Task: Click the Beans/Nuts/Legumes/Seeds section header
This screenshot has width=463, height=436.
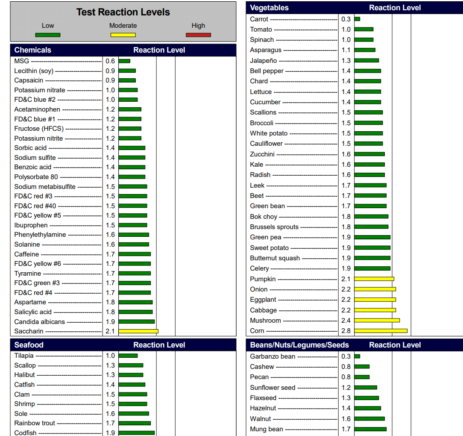Action: pyautogui.click(x=299, y=345)
